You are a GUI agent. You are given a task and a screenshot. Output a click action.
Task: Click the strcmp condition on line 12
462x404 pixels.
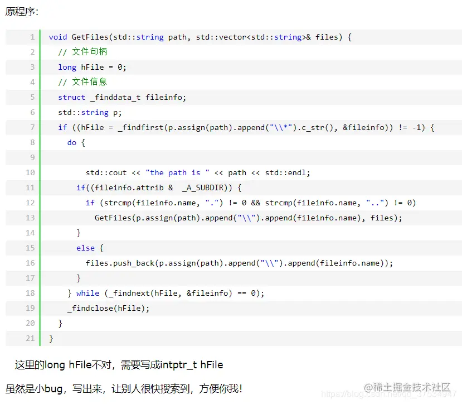tap(251, 203)
